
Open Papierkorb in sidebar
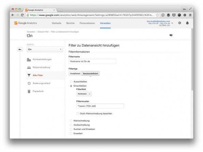click(x=38, y=91)
